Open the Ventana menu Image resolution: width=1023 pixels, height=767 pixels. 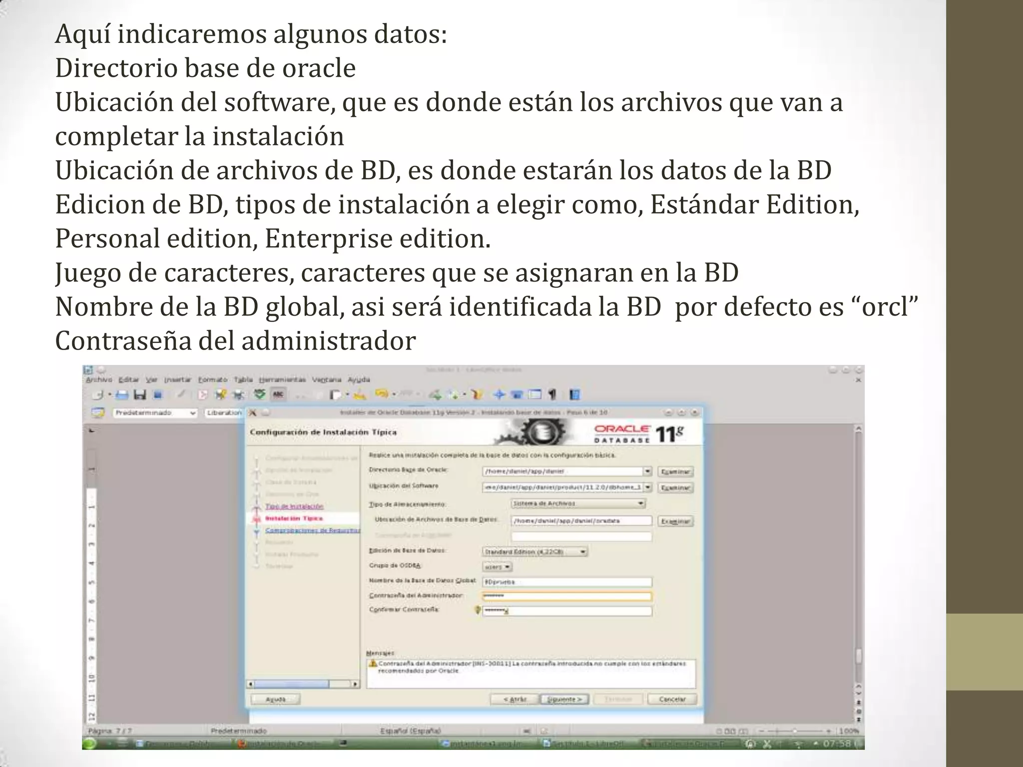coord(327,380)
